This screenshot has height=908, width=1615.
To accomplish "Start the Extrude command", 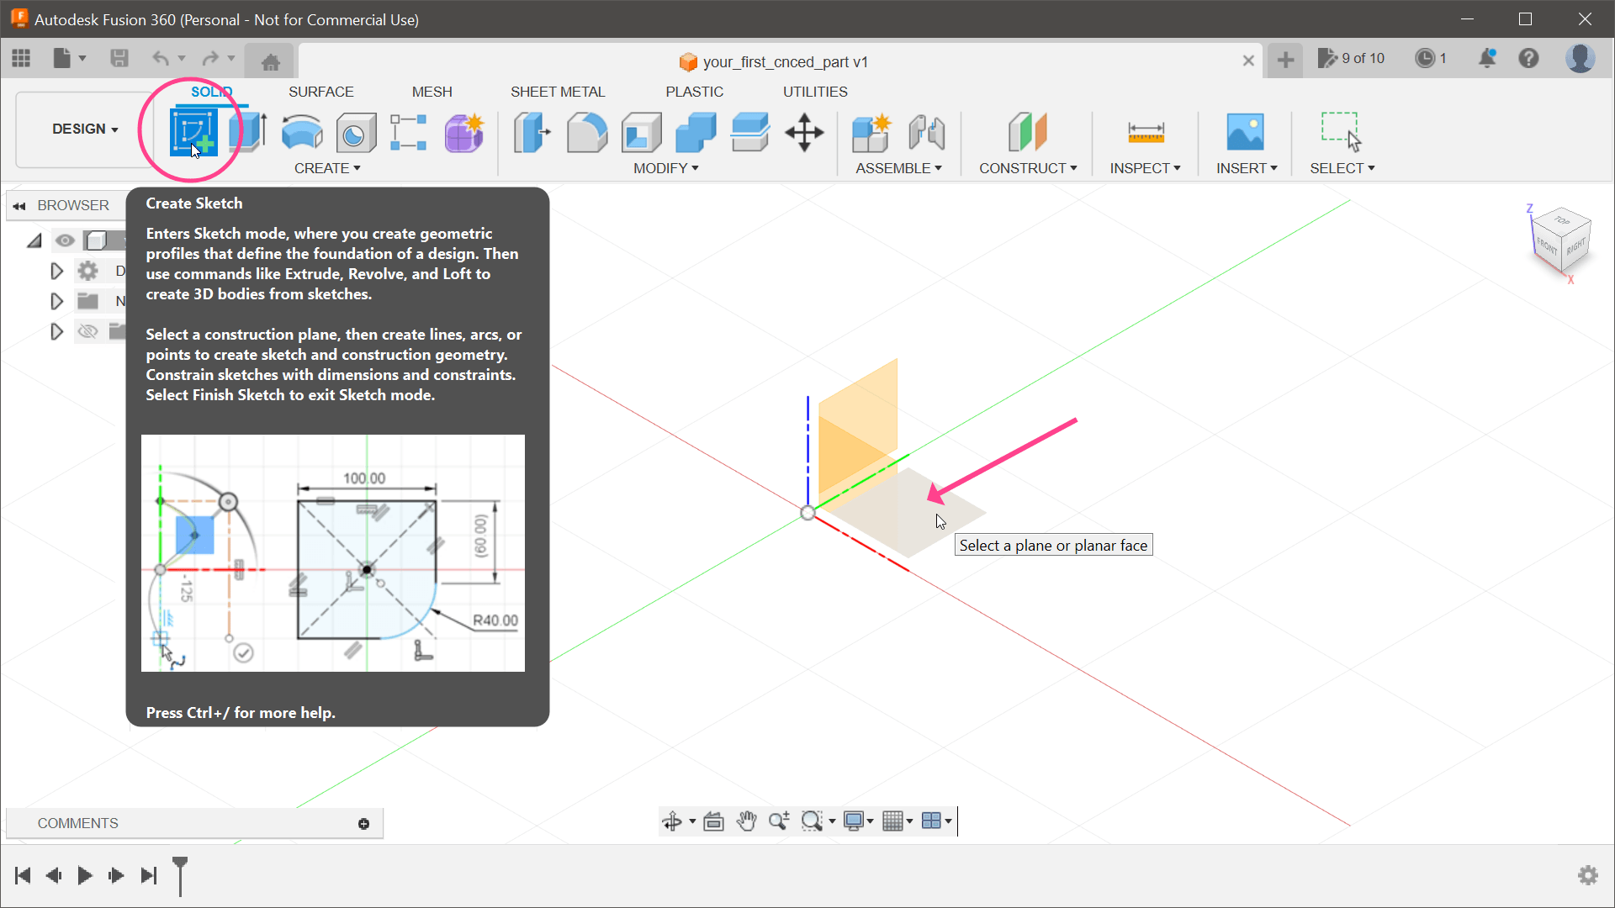I will (248, 131).
